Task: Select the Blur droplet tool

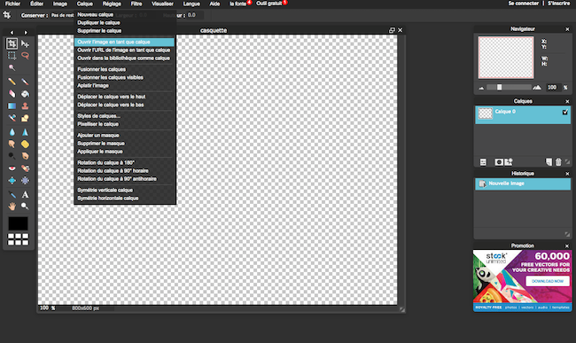Action: (x=12, y=132)
